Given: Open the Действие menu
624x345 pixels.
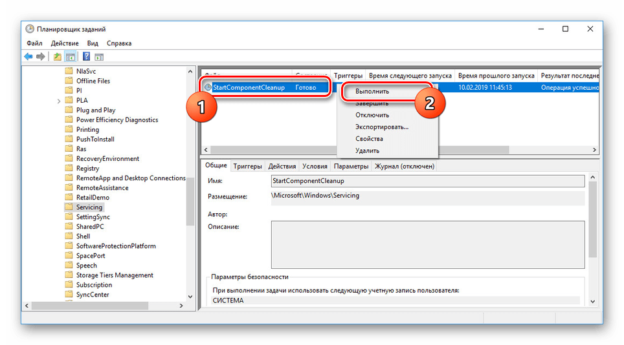Looking at the screenshot, I should pyautogui.click(x=65, y=43).
